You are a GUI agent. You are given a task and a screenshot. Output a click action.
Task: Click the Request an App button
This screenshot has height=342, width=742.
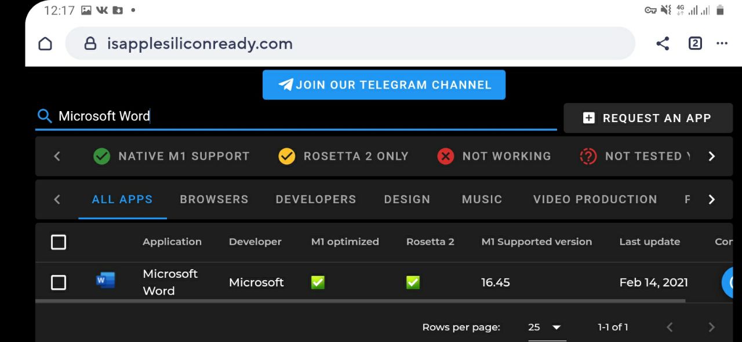tap(648, 118)
